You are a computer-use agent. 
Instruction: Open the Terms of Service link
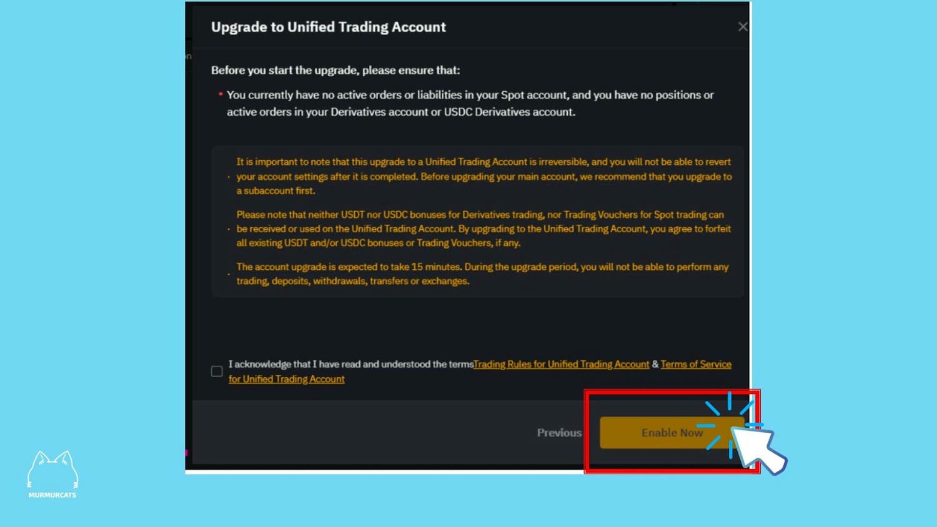[x=696, y=364]
